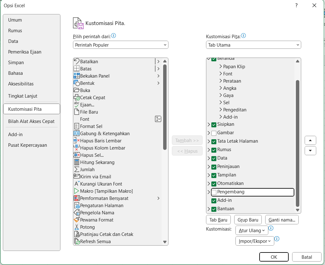The height and width of the screenshot is (265, 325).
Task: Click the Jumlah sigma icon
Action: (x=77, y=170)
